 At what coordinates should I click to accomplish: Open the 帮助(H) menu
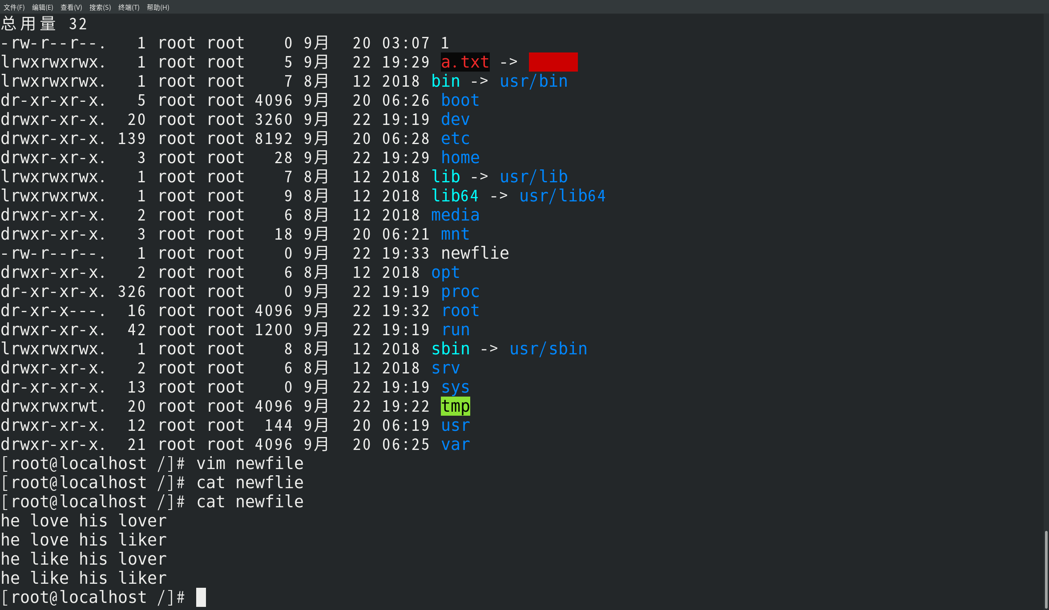point(158,7)
